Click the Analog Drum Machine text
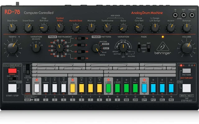 (x=147, y=13)
